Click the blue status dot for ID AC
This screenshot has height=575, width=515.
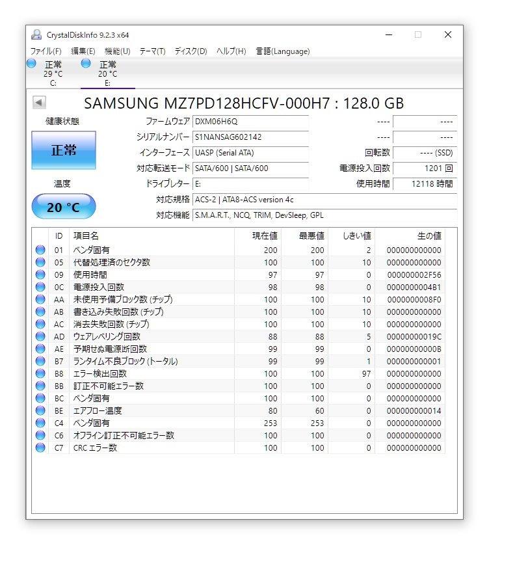tap(40, 324)
